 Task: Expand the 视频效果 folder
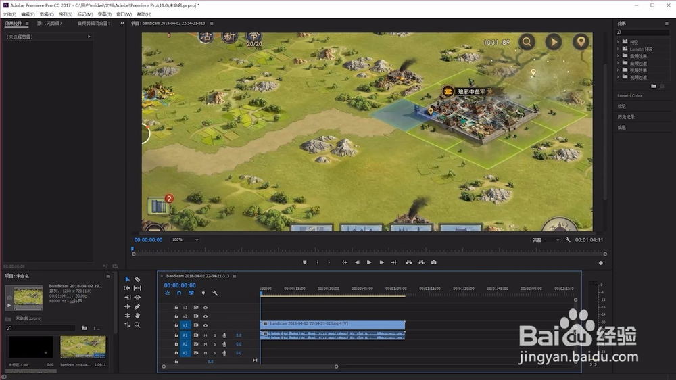[618, 70]
